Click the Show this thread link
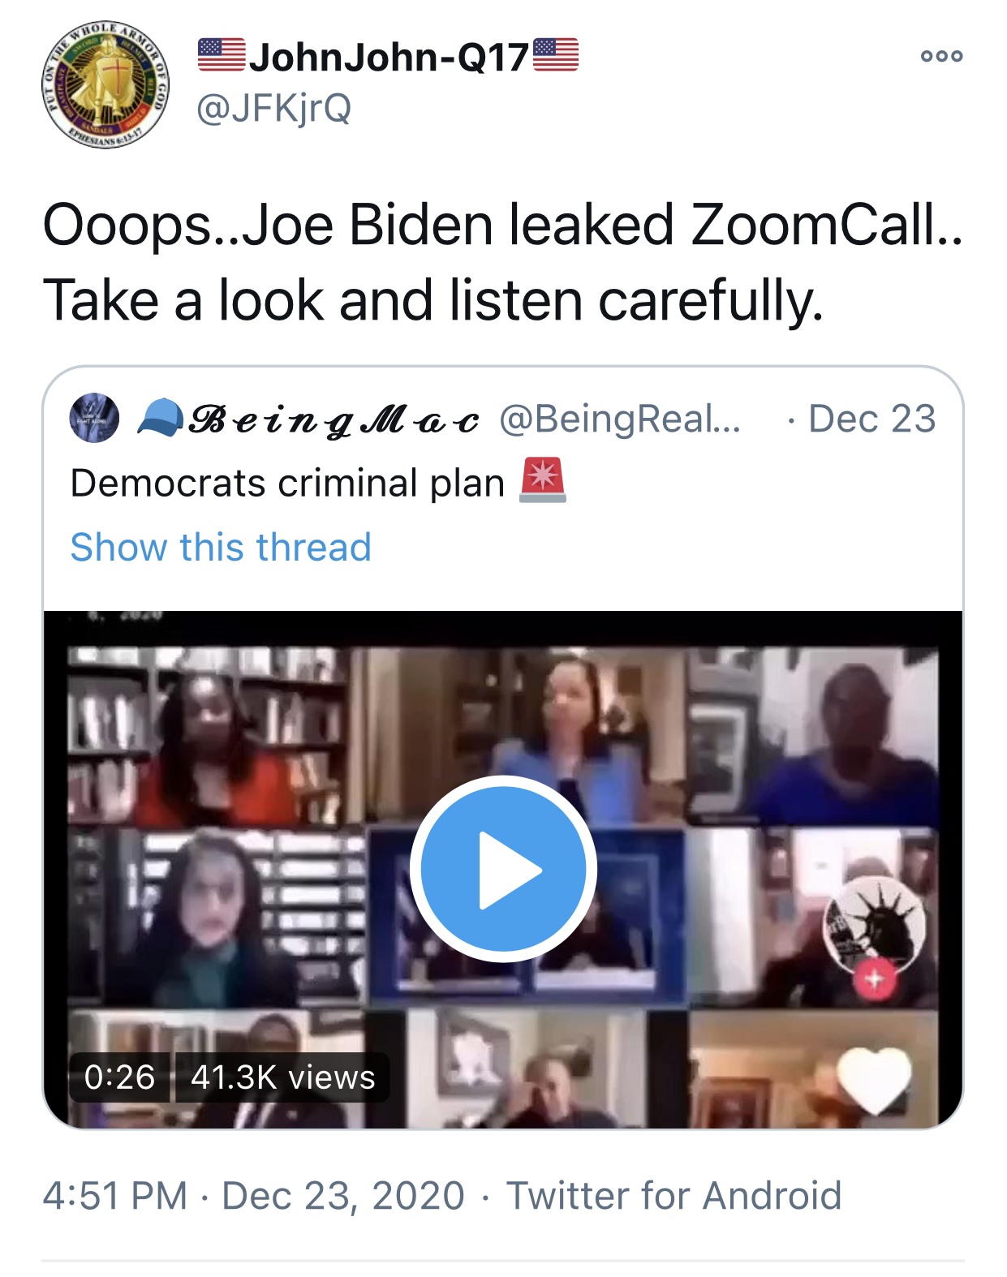 point(221,547)
